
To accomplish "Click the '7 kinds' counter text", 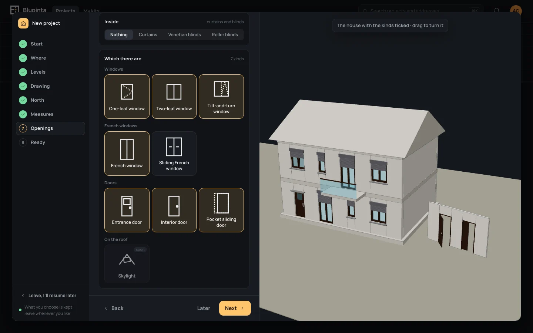I will (237, 59).
